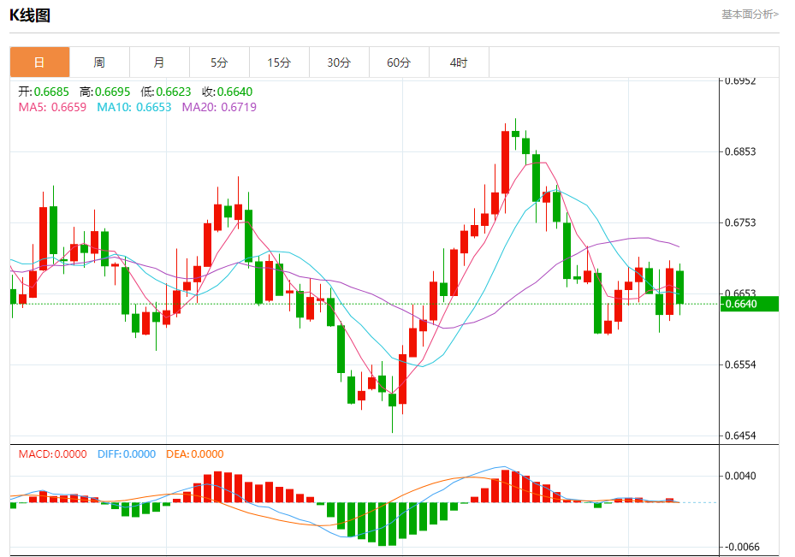The height and width of the screenshot is (557, 795).
Task: Click the DEA:0.0000 label
Action: (195, 454)
